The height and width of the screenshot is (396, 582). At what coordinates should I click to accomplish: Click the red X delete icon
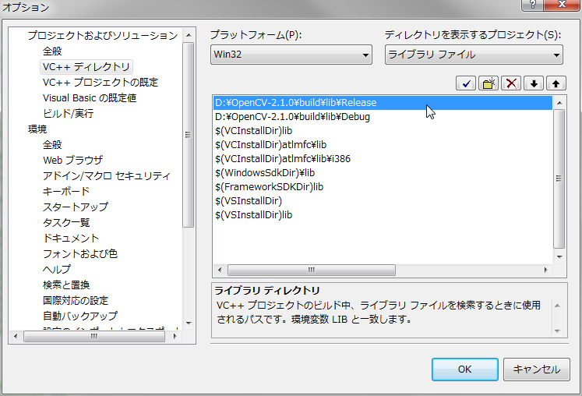[x=511, y=83]
